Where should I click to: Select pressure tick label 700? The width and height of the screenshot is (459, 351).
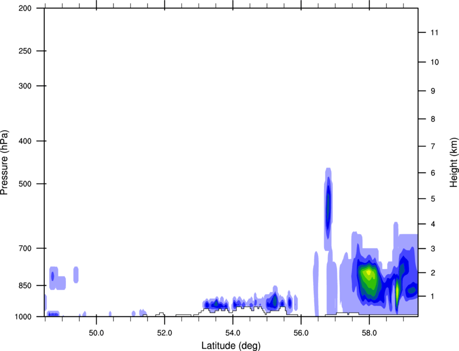point(25,248)
